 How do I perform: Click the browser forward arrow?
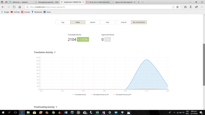(9, 7)
